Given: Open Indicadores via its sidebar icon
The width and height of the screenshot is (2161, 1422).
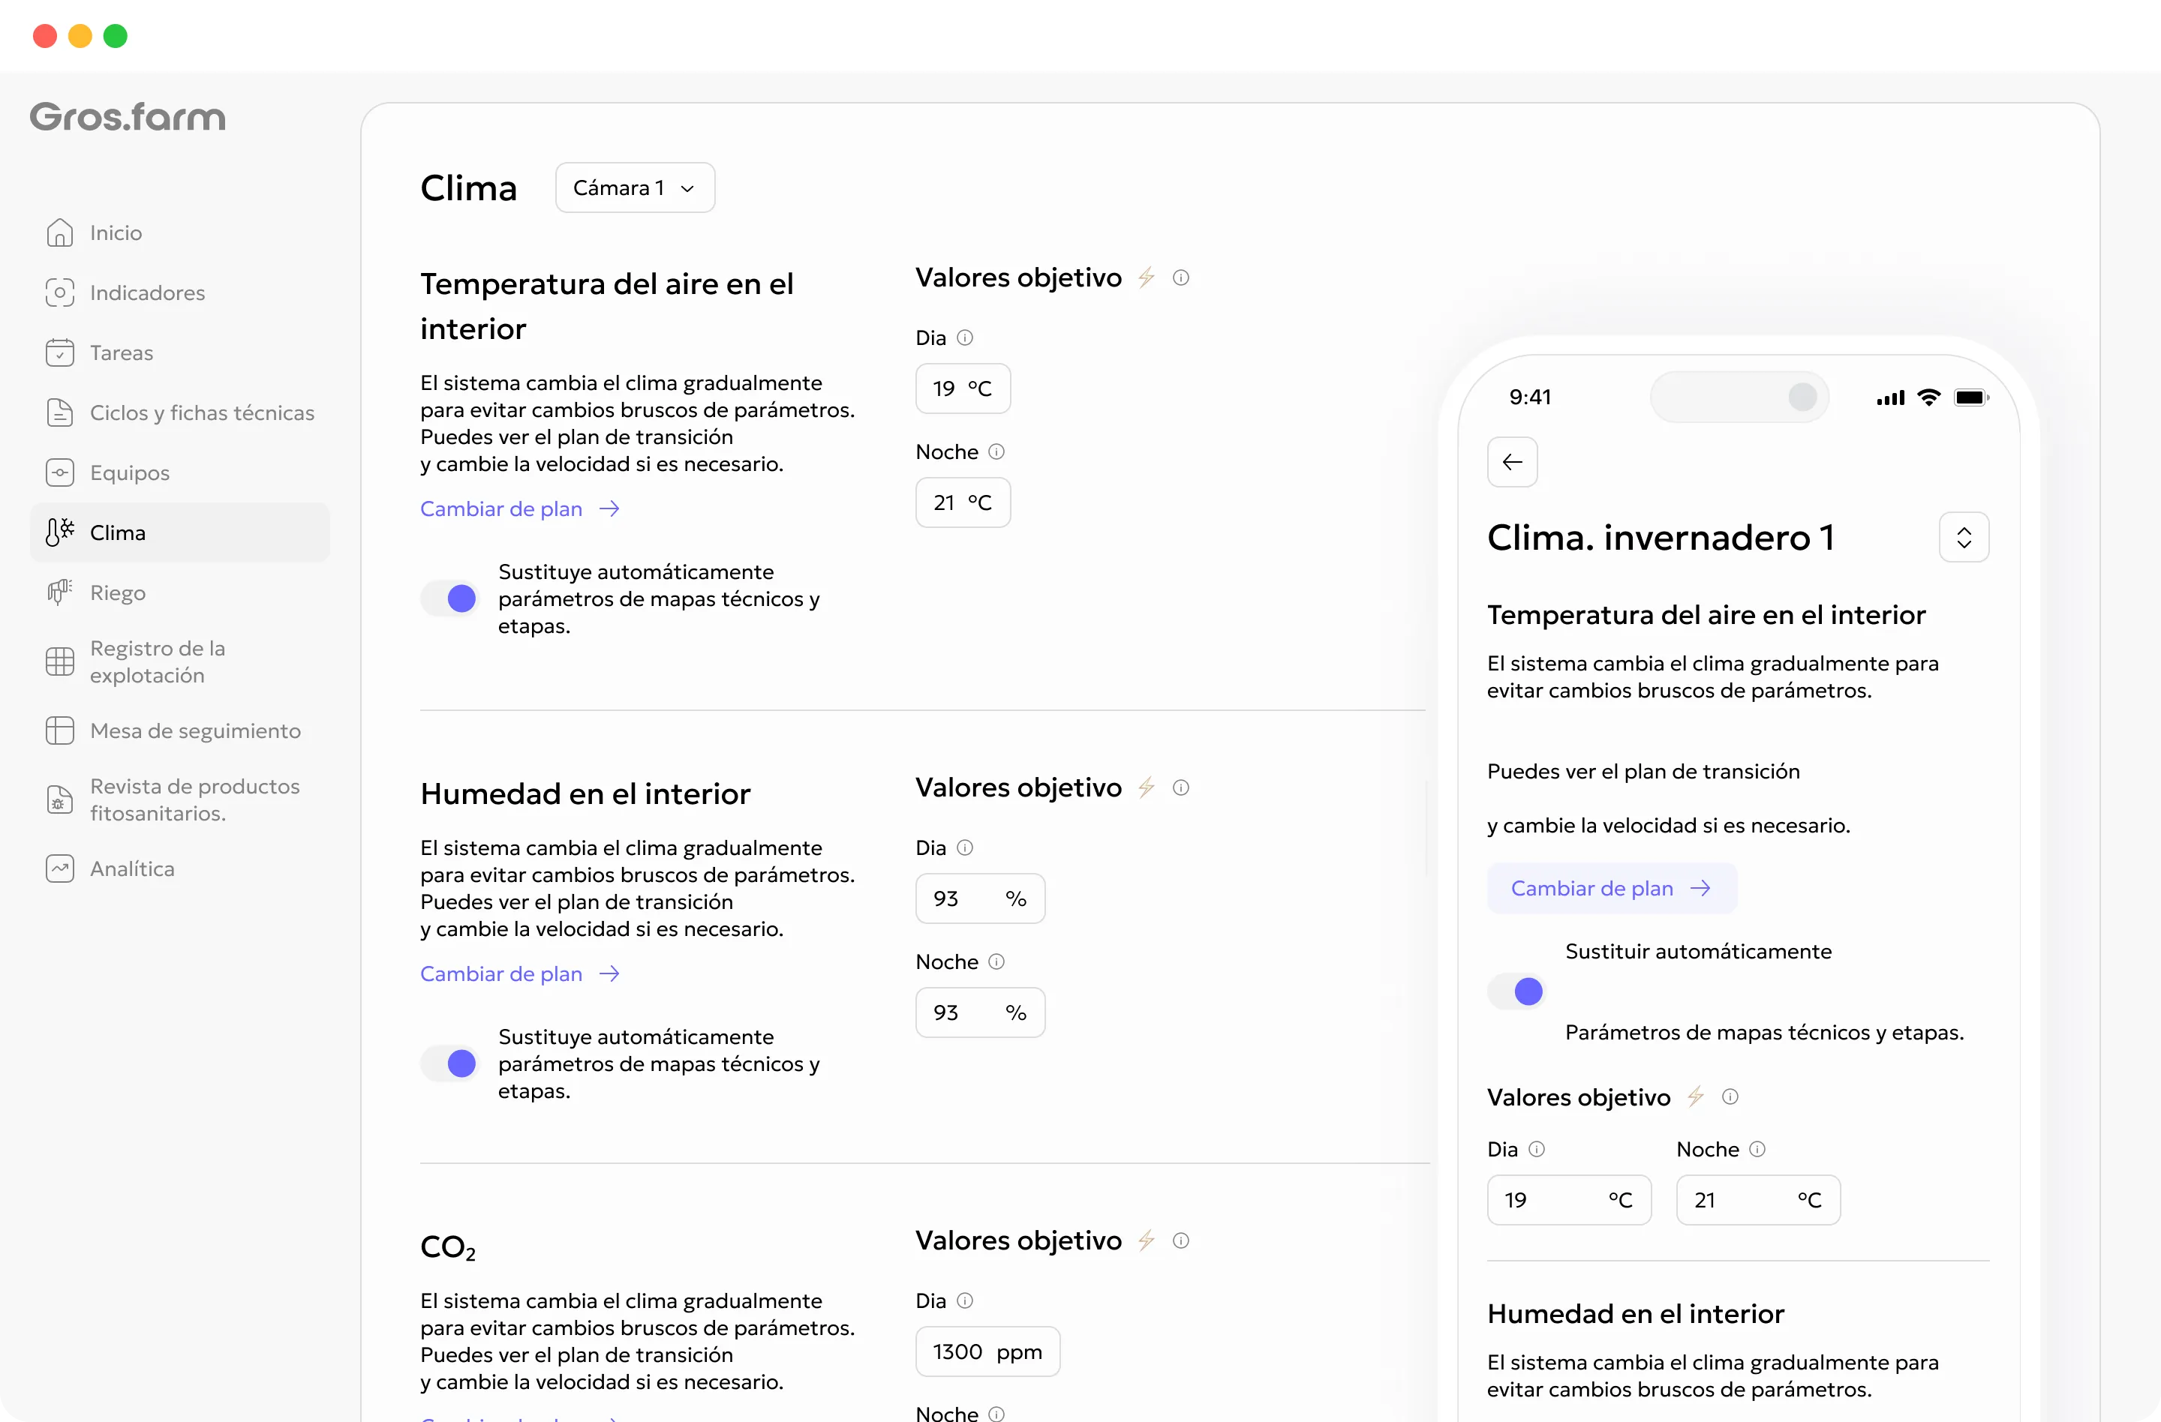Looking at the screenshot, I should [60, 293].
